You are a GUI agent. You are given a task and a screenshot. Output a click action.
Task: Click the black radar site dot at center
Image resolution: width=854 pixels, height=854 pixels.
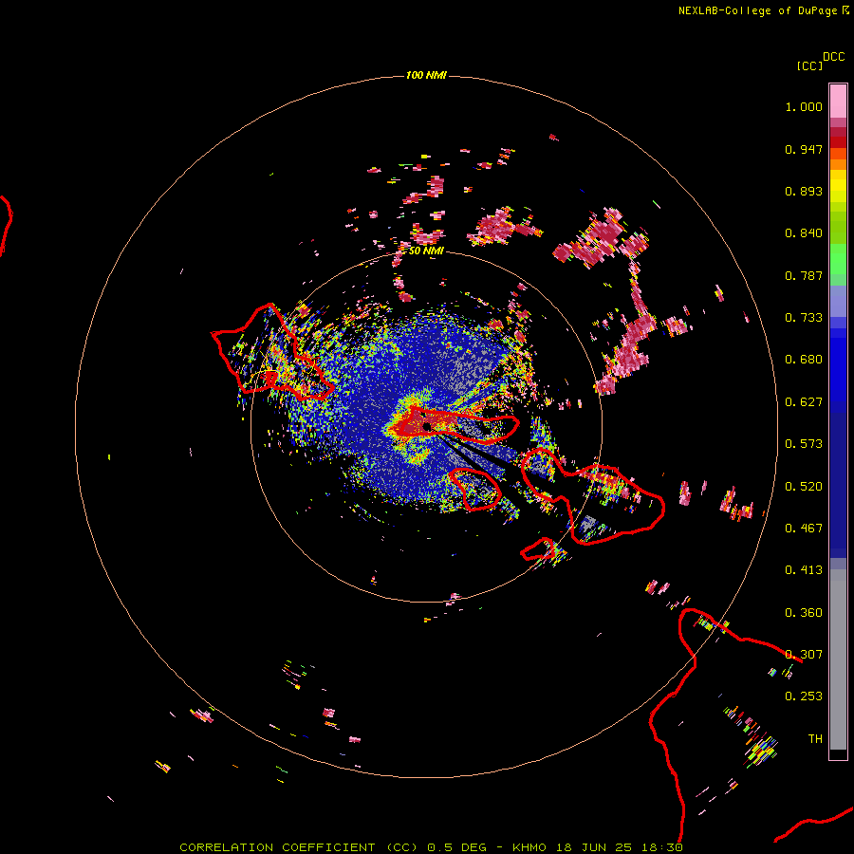(x=427, y=426)
